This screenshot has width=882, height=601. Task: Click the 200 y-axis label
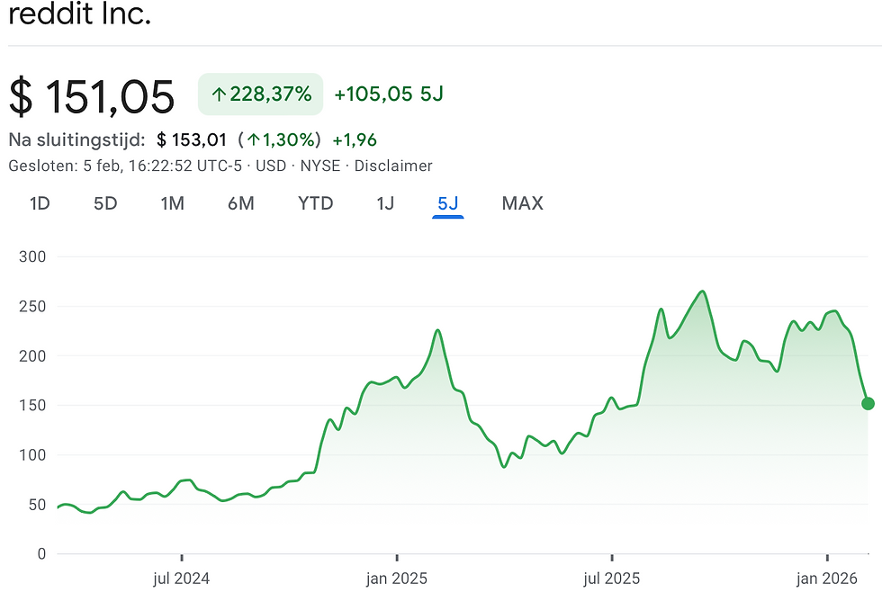pyautogui.click(x=32, y=356)
